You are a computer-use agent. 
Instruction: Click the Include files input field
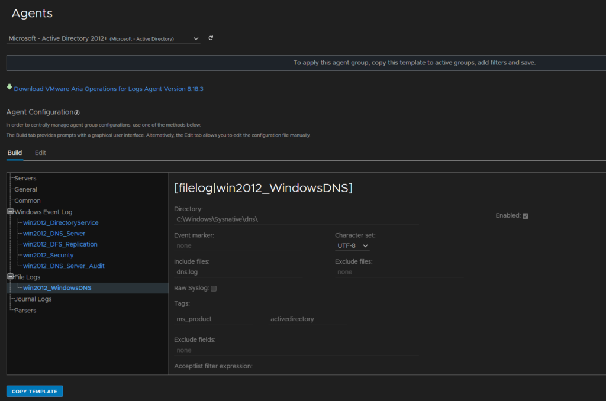tap(238, 272)
